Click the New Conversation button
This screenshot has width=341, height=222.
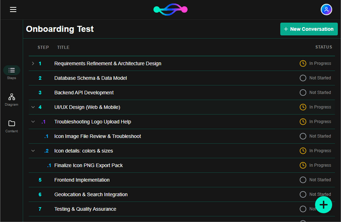309,29
